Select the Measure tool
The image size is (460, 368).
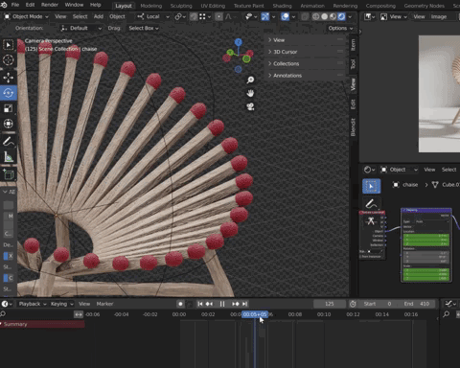pyautogui.click(x=9, y=157)
